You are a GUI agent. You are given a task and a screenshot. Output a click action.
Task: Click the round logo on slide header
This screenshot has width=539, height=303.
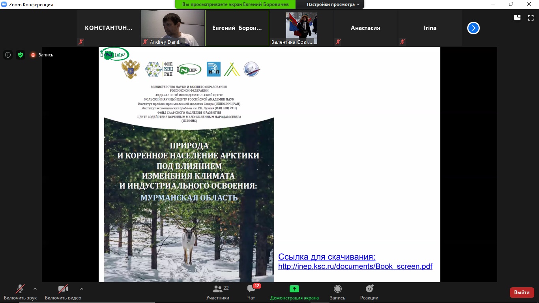tap(251, 69)
